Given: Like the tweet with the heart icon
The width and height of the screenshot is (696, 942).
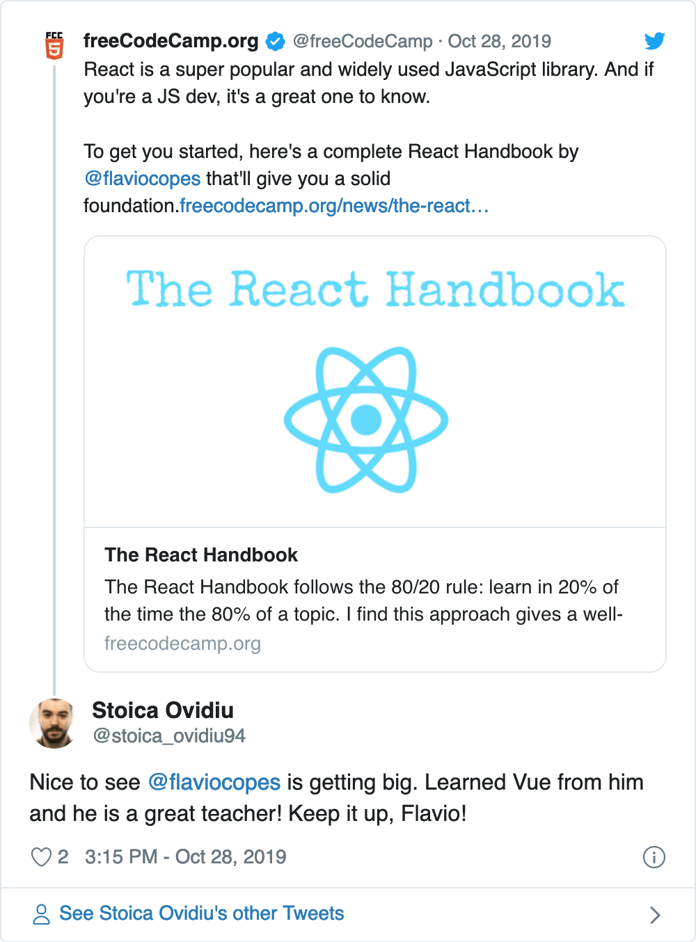Looking at the screenshot, I should [41, 857].
